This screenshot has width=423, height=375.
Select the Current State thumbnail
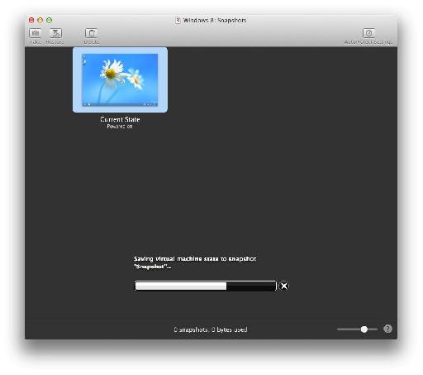(x=120, y=79)
